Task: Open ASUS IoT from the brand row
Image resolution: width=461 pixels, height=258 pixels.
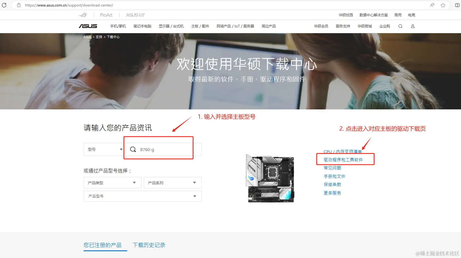Action: [x=135, y=15]
